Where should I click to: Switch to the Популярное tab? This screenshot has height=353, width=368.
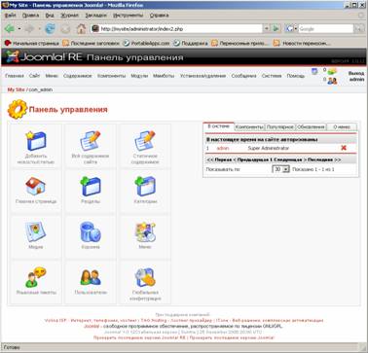(x=279, y=127)
